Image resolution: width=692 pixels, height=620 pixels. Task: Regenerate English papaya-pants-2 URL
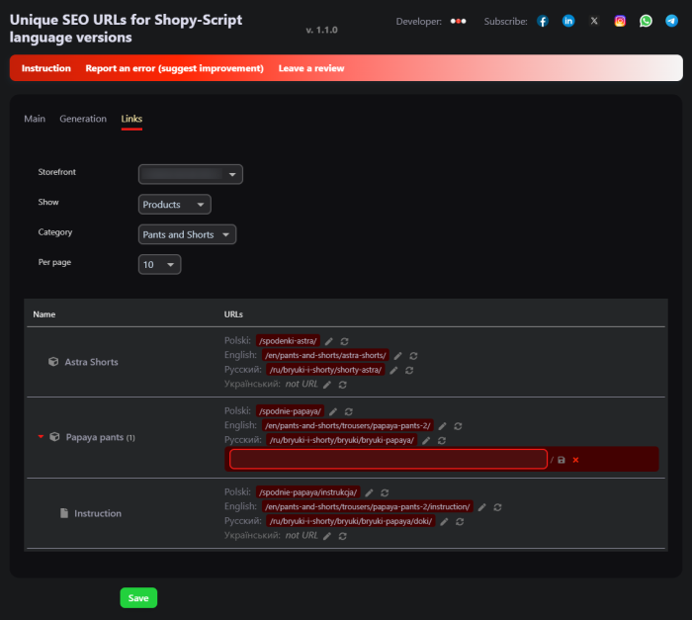(458, 426)
